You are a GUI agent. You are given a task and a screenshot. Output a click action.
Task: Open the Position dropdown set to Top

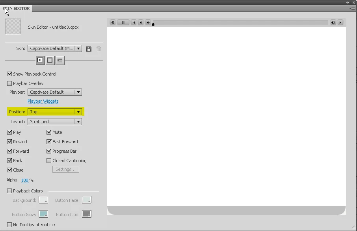pyautogui.click(x=55, y=112)
